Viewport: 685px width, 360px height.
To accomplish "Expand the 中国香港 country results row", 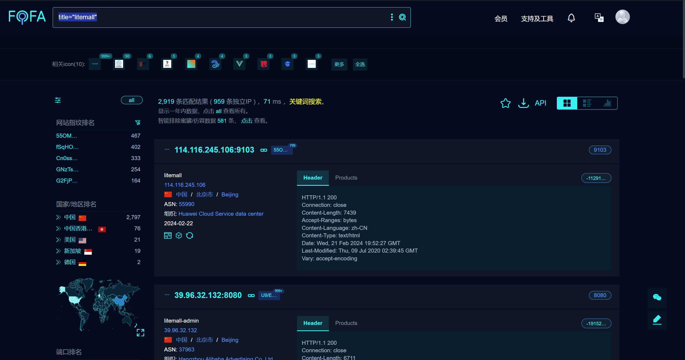I will [x=58, y=229].
